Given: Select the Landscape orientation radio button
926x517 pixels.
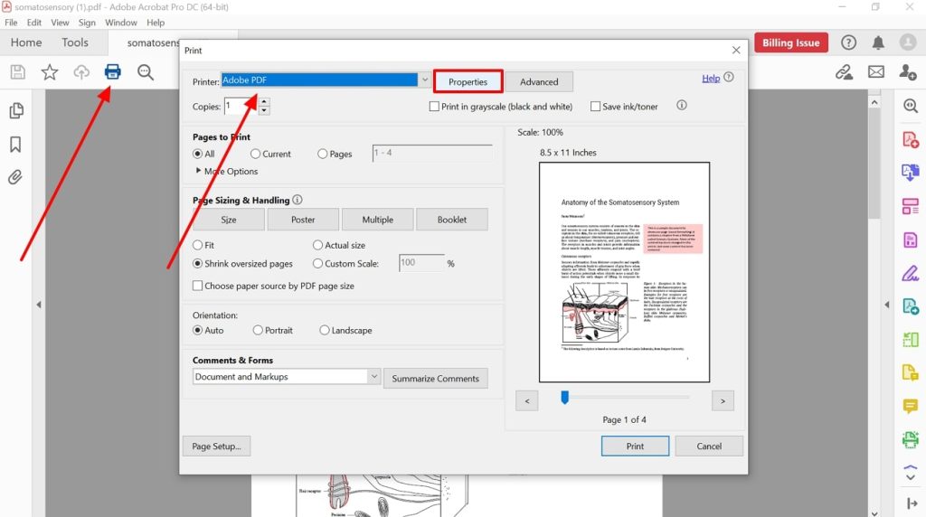Looking at the screenshot, I should (325, 330).
